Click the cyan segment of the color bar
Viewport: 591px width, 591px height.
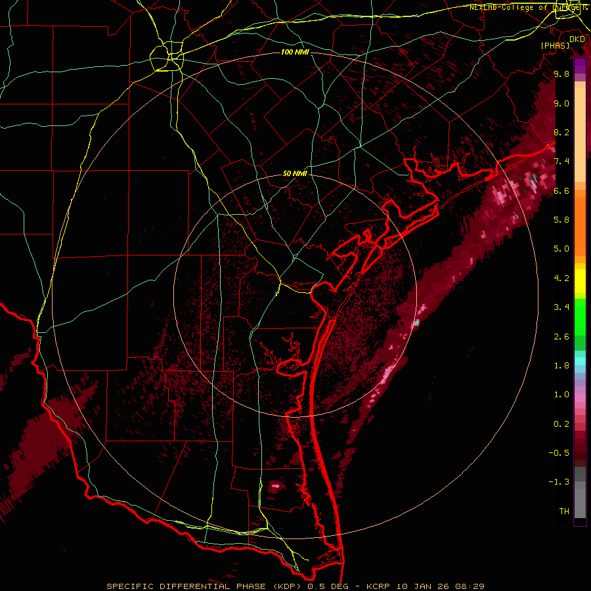580,361
